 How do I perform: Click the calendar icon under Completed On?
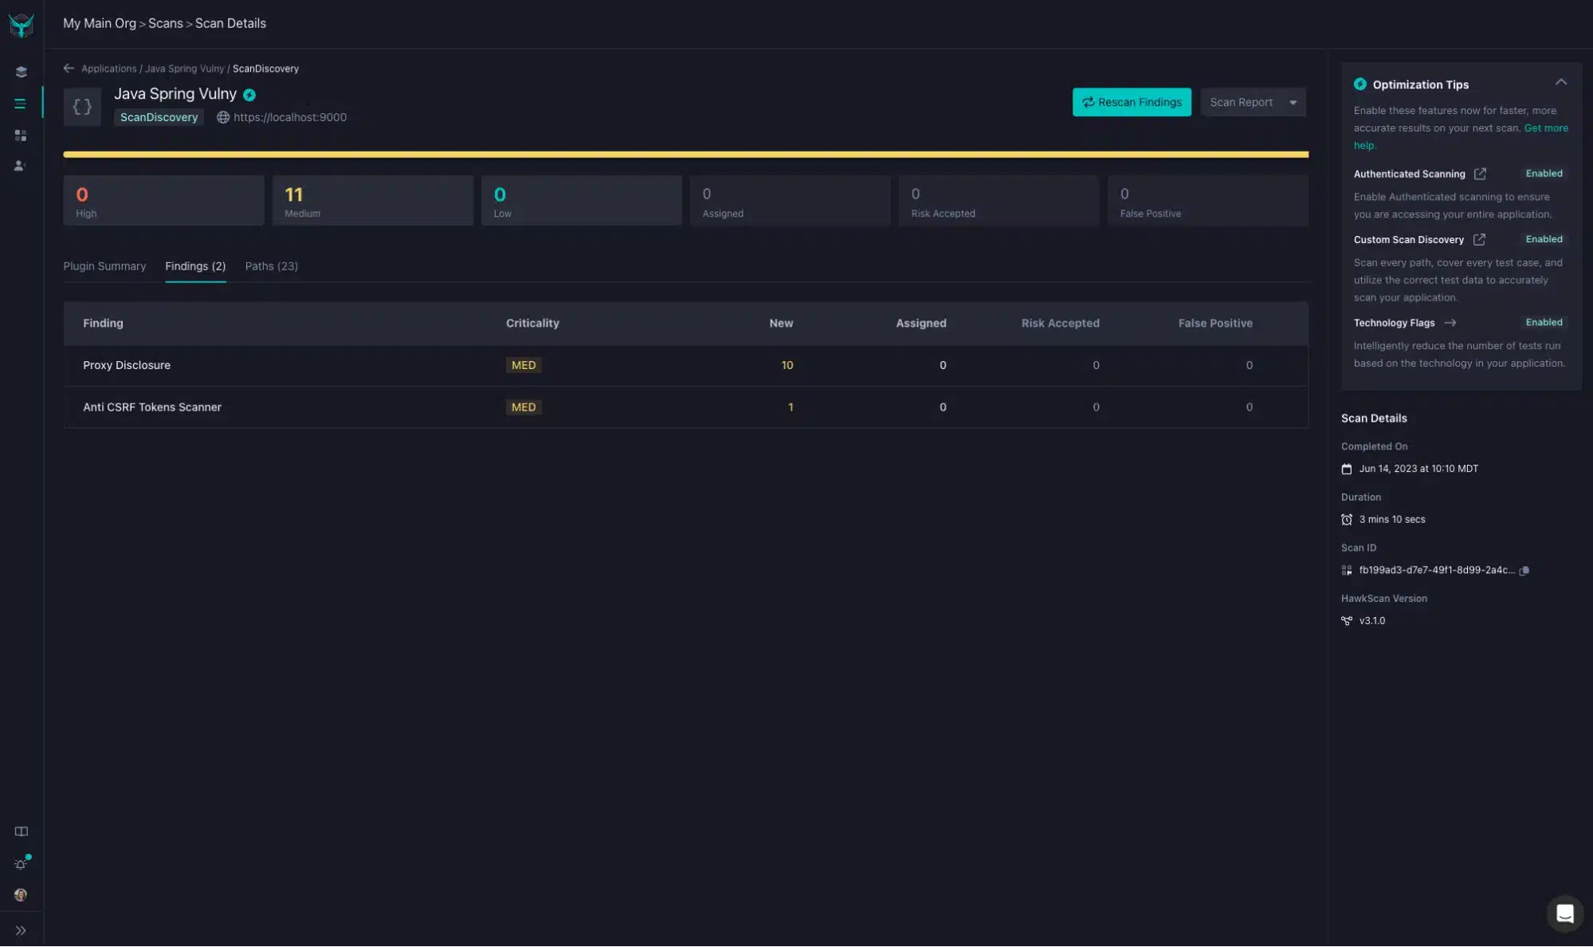[x=1347, y=469]
